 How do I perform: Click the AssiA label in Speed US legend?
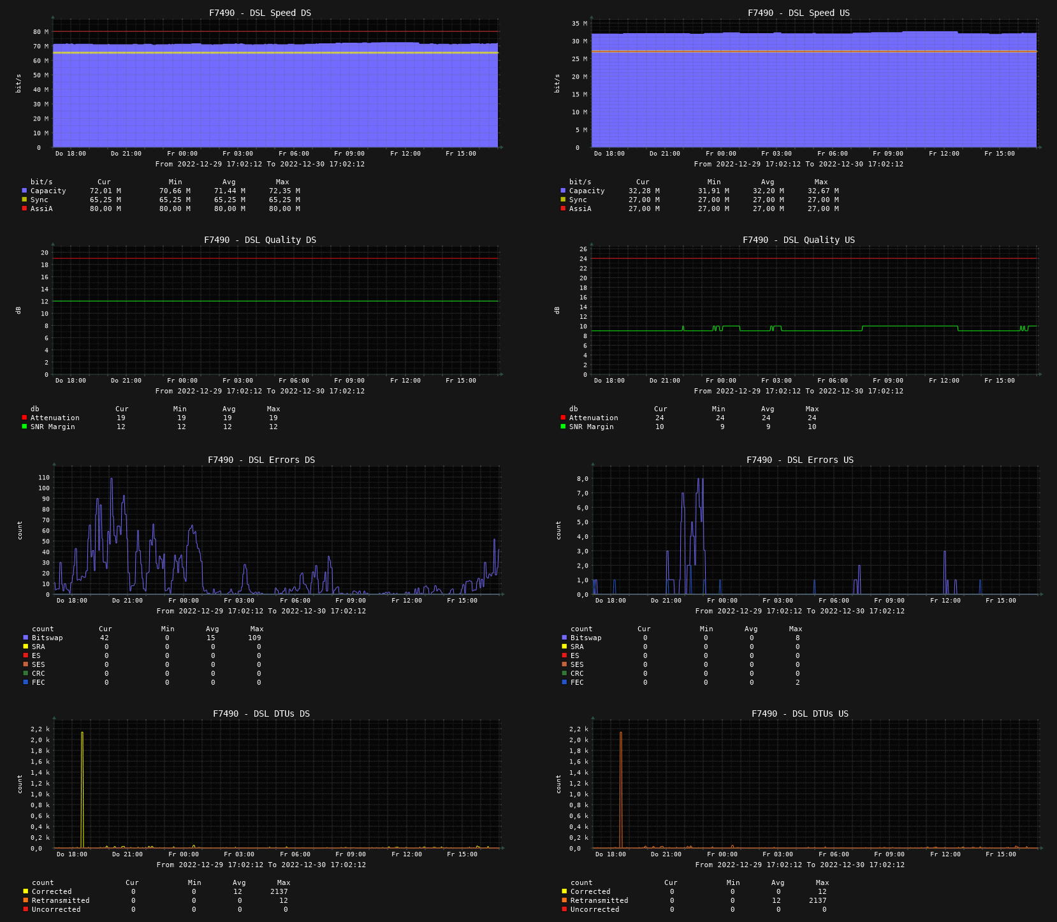point(580,209)
